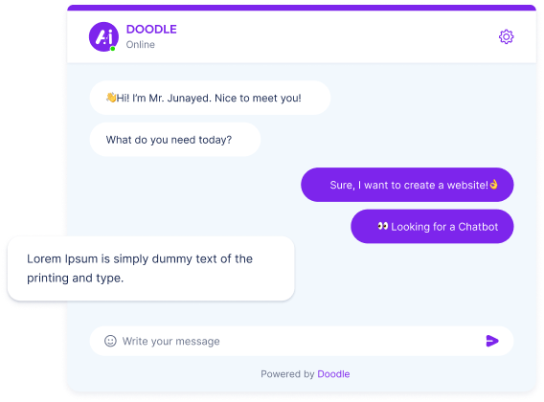Click the eyes emoji in Chatbot bubble
544x402 pixels.
(383, 226)
